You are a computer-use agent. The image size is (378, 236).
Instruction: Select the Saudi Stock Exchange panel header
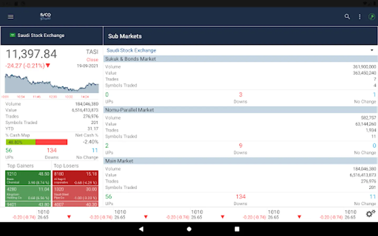click(52, 35)
